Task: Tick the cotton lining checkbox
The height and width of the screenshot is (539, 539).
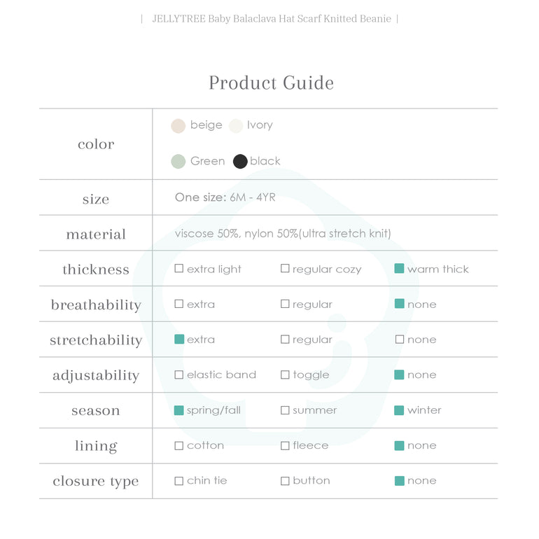Action: click(179, 446)
